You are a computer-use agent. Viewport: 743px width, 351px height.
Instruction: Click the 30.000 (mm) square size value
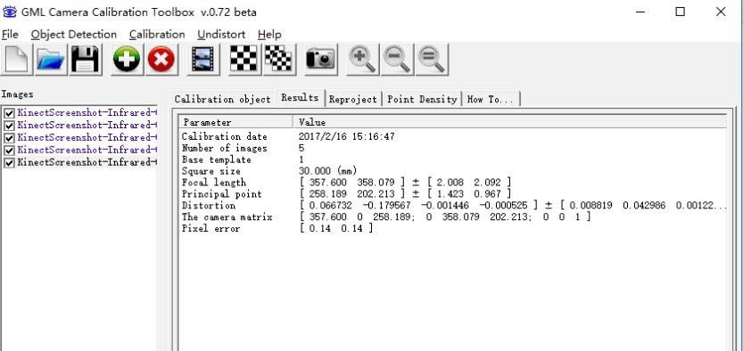(x=328, y=171)
